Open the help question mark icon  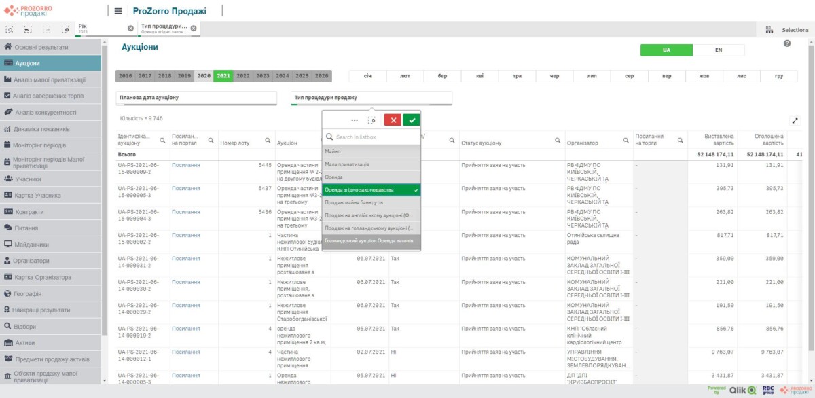(787, 43)
